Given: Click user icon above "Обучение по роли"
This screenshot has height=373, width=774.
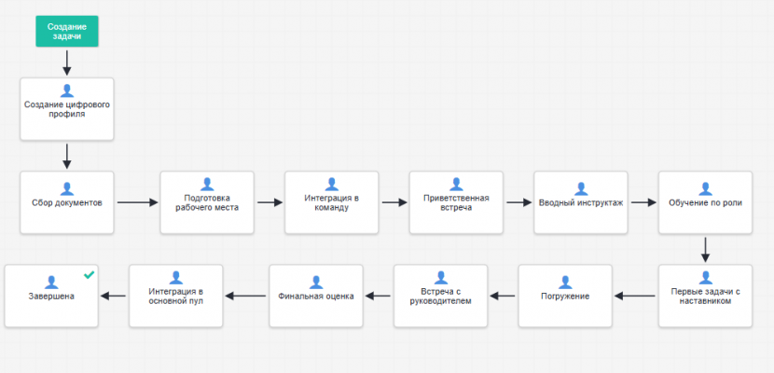Looking at the screenshot, I should coord(705,187).
